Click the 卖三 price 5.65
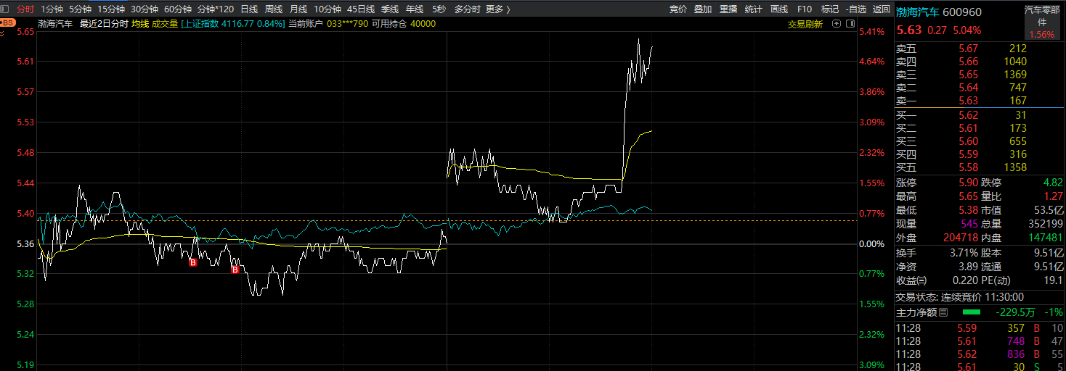 (968, 75)
